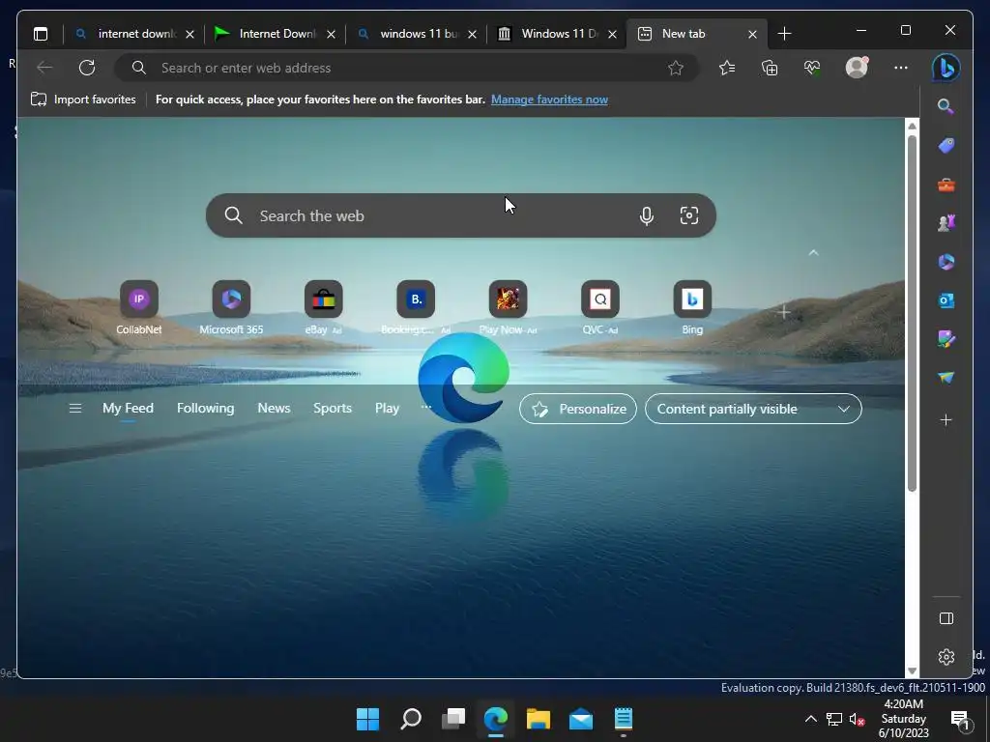Switch to the Internet Download Manager tab
Viewport: 990px width, 742px height.
pyautogui.click(x=276, y=34)
